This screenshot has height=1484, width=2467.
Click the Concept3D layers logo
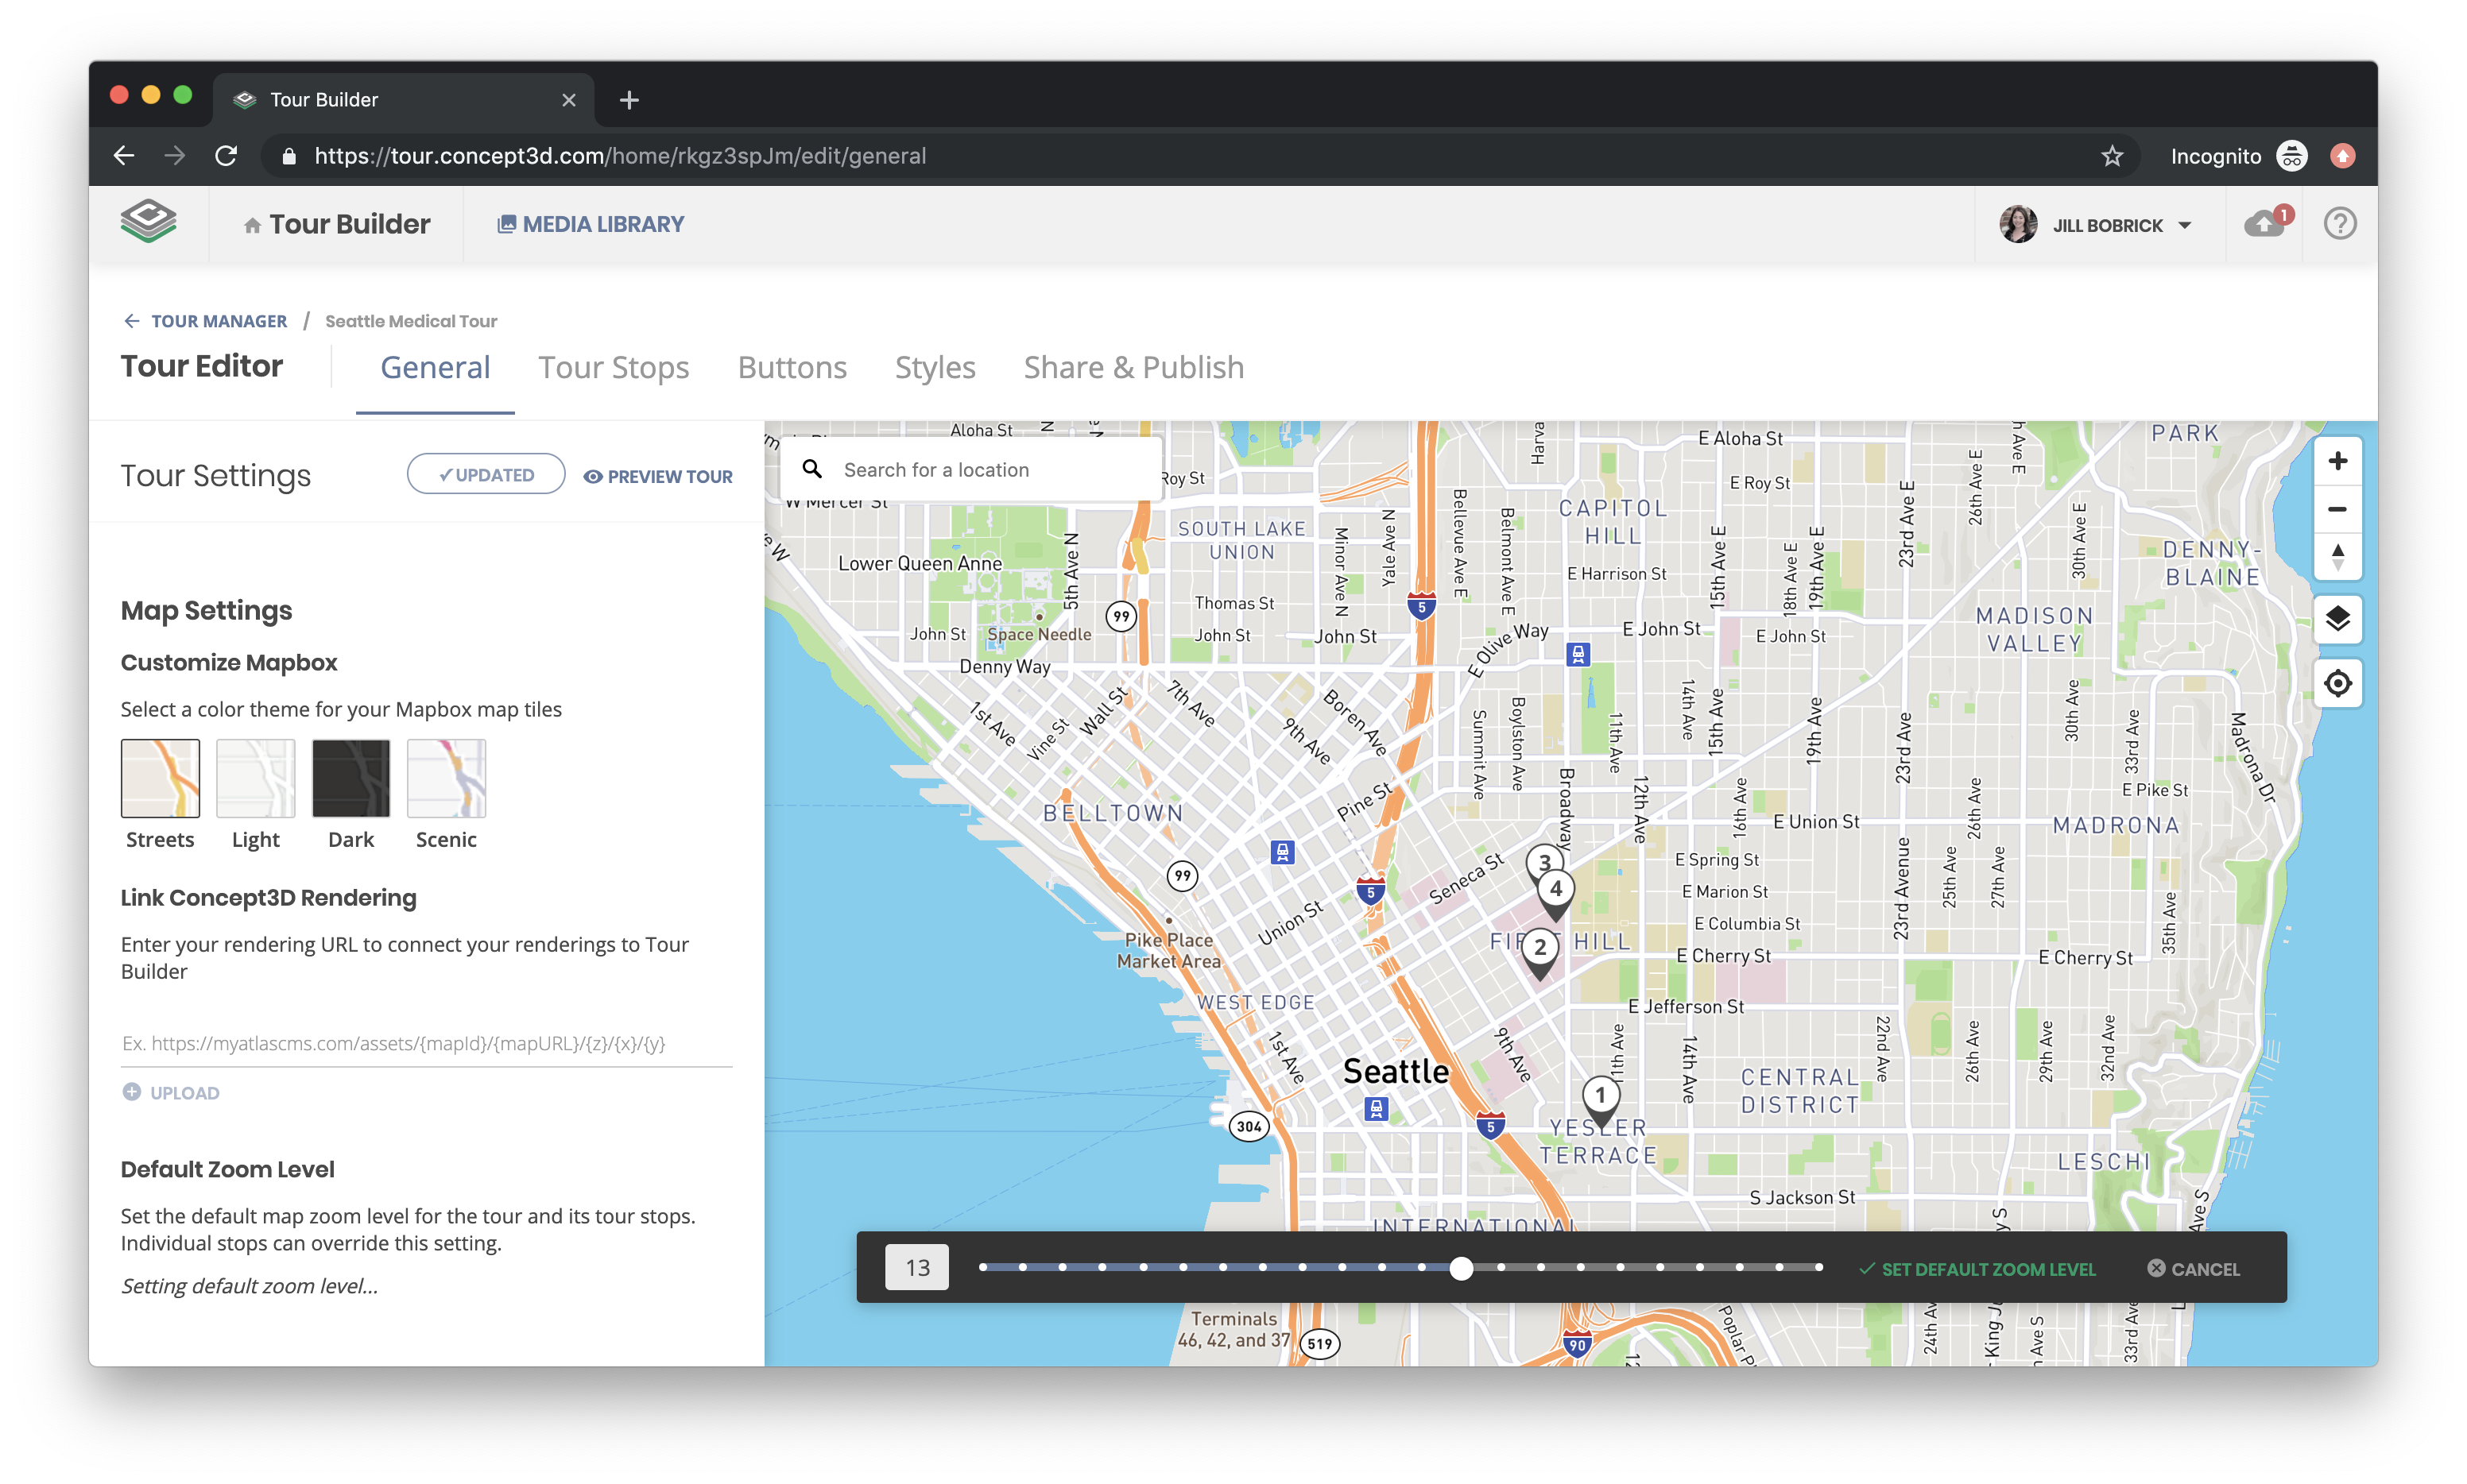pos(148,222)
